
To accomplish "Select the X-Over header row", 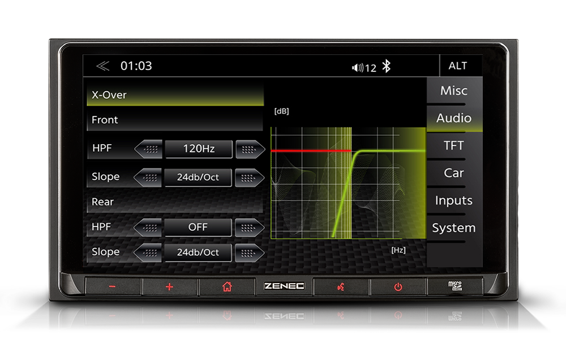I will pos(175,95).
